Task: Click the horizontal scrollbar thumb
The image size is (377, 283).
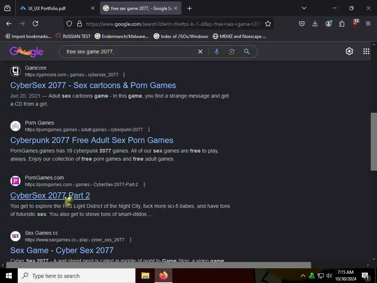Action: click(158, 265)
